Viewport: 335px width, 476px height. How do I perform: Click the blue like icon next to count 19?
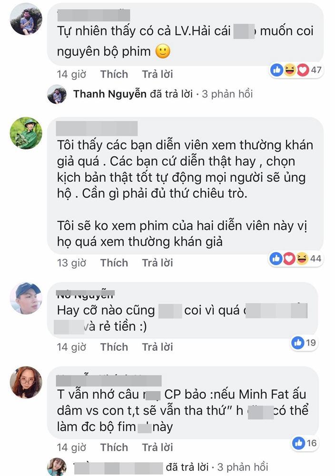297,343
